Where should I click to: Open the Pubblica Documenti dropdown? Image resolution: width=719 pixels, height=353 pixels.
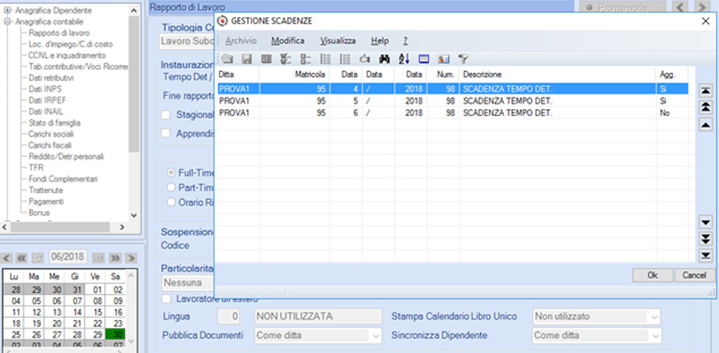click(318, 336)
